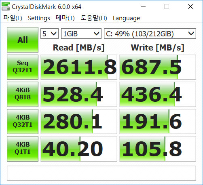Click the 4KiB Q1T1 read result 40.20

pos(79,149)
